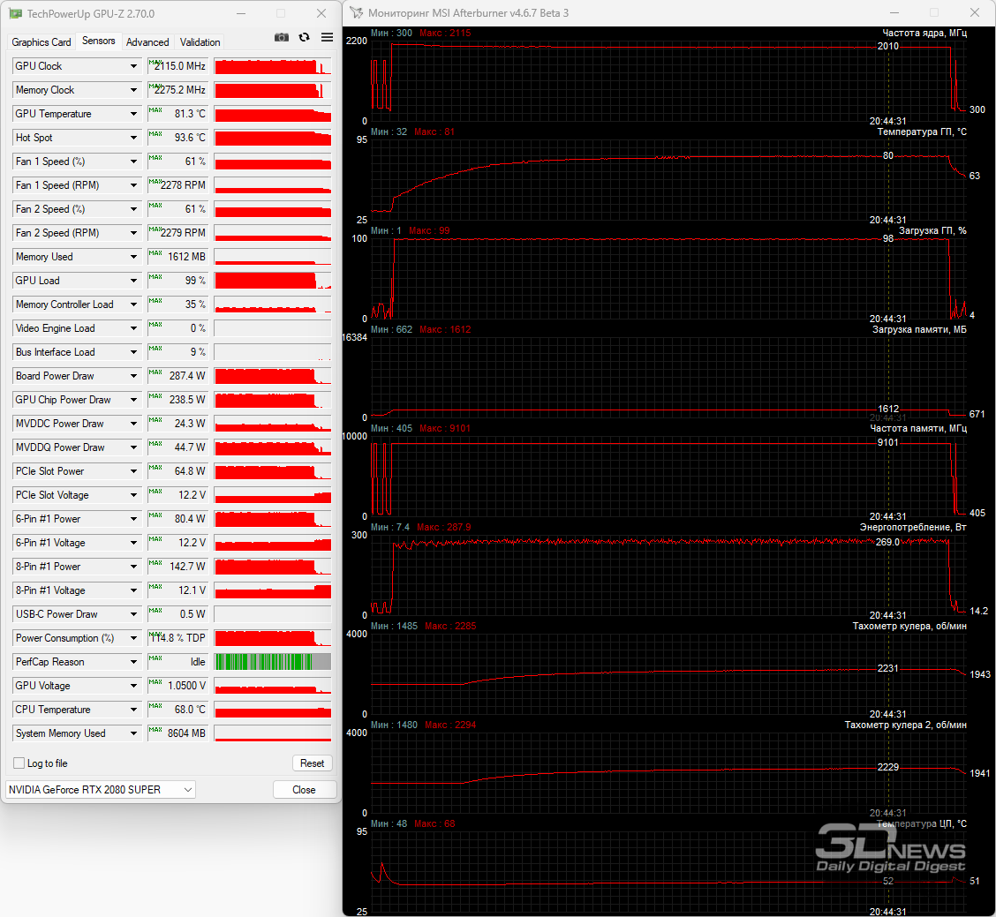Image resolution: width=996 pixels, height=917 pixels.
Task: Expand the GPU Load sensor dropdown
Action: point(133,281)
